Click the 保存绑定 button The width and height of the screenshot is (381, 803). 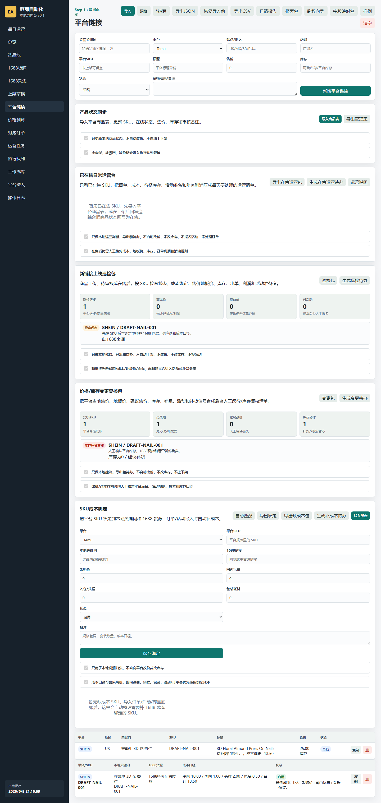151,653
